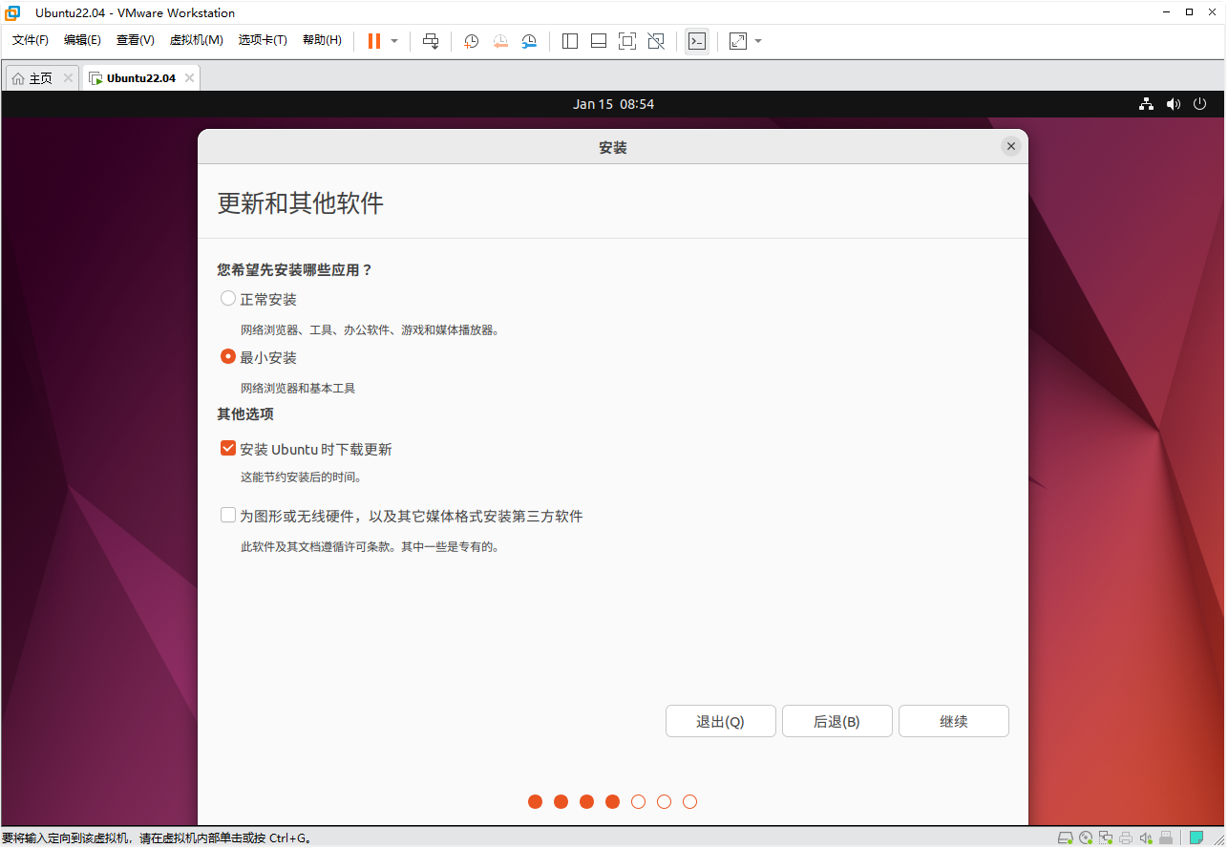The height and width of the screenshot is (848, 1228).
Task: Open the 虚拟机(M) menu
Action: click(x=196, y=40)
